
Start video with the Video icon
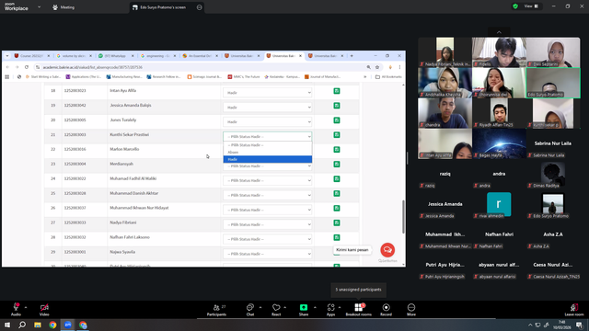44,307
